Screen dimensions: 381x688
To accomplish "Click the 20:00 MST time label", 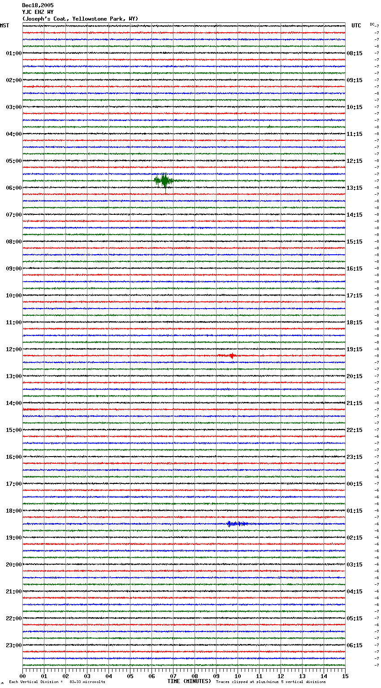I will click(14, 565).
